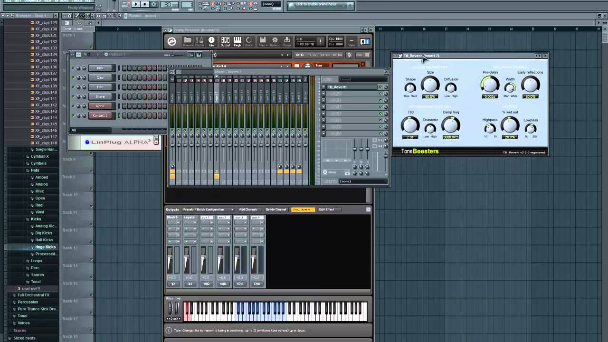The height and width of the screenshot is (342, 608).
Task: Expand the Percussion folder in browser
Action: (28, 302)
